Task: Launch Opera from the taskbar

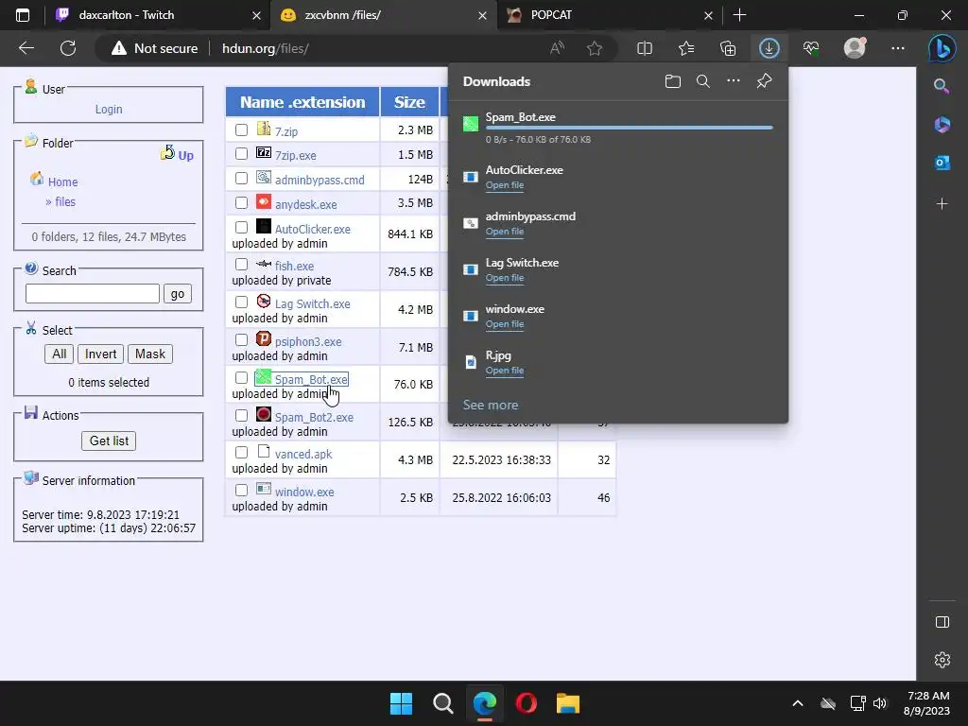Action: tap(526, 703)
